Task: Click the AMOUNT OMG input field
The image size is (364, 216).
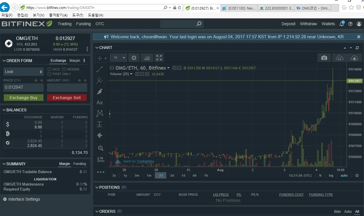Action: [67, 87]
